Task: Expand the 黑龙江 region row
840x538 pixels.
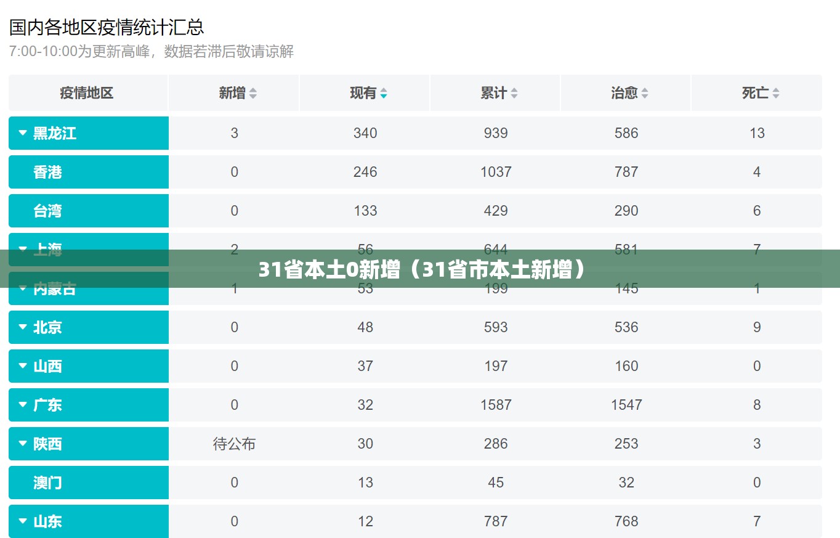Action: coord(89,133)
